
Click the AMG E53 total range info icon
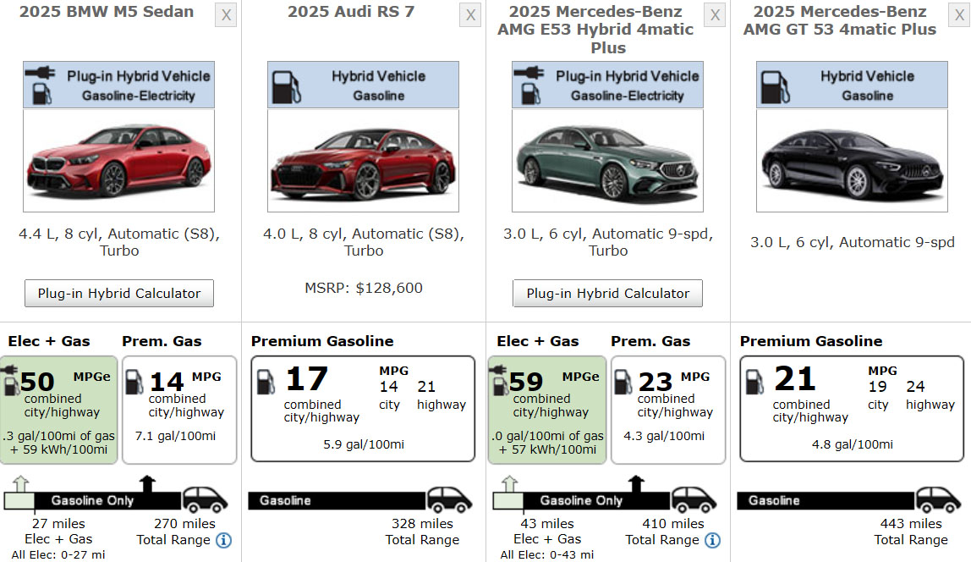(x=712, y=540)
